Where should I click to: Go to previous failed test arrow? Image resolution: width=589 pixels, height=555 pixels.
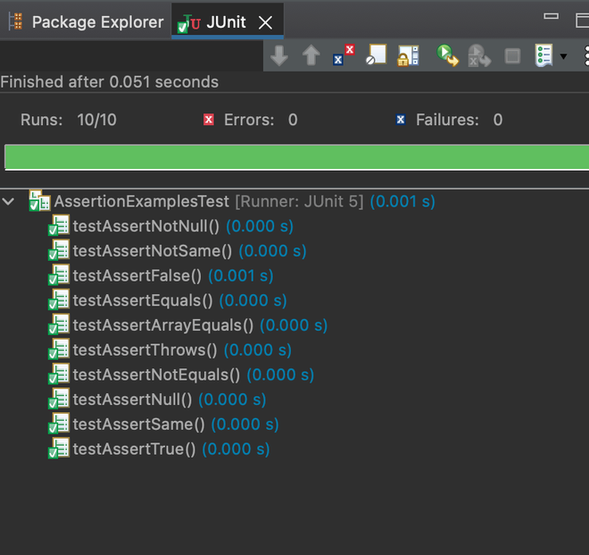[311, 55]
